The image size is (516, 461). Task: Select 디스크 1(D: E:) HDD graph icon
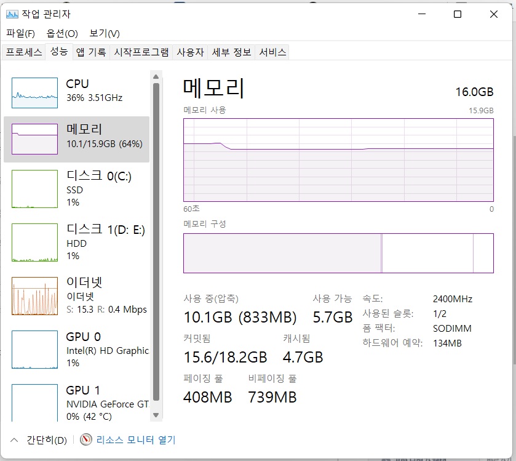[x=34, y=243]
